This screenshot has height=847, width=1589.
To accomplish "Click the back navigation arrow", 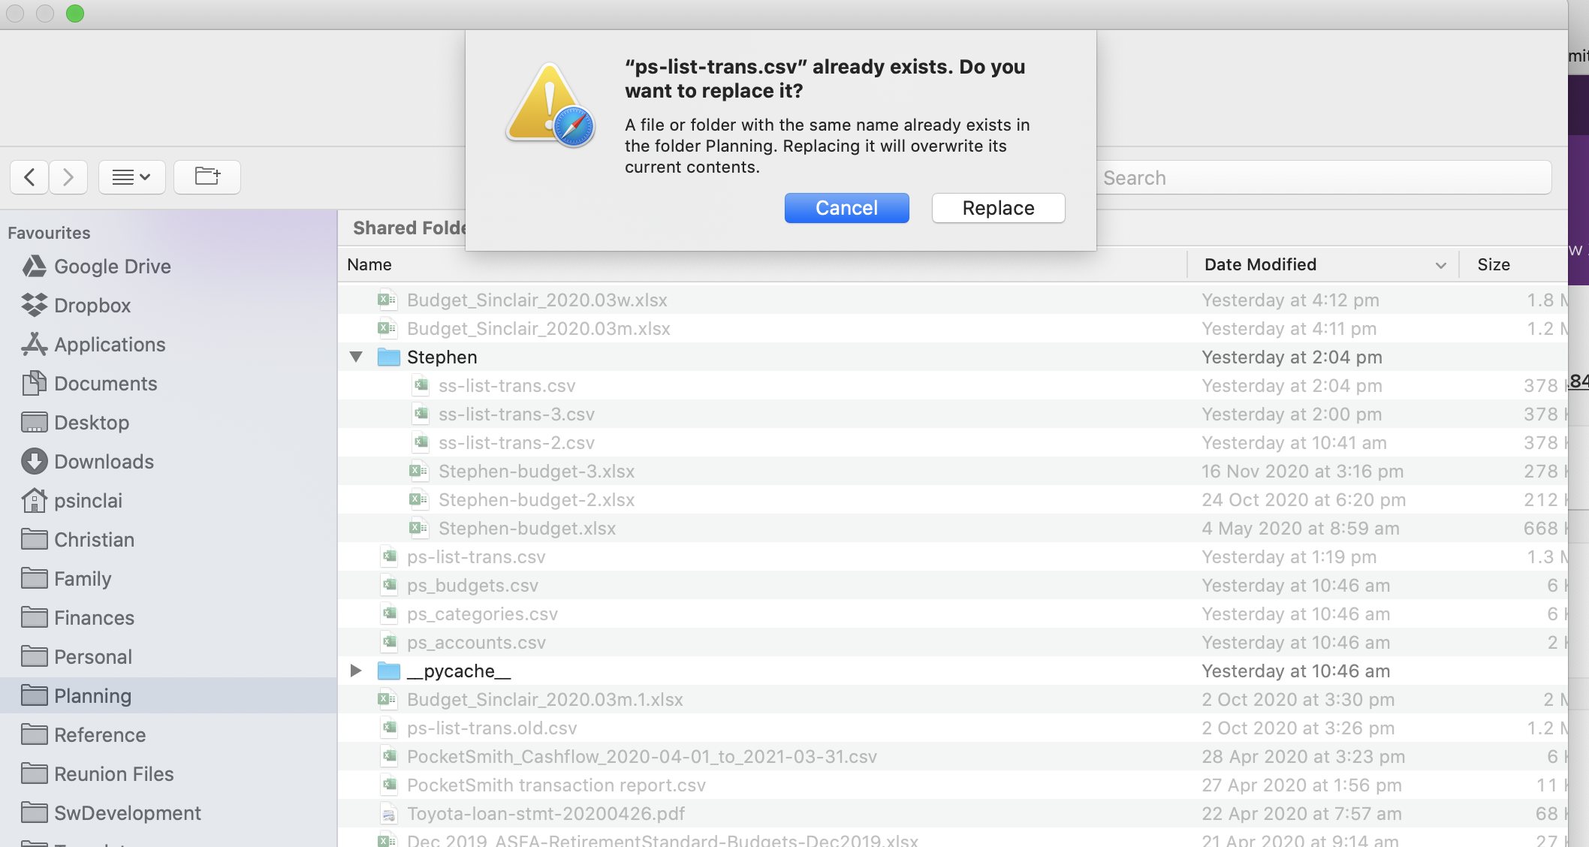I will [x=30, y=177].
